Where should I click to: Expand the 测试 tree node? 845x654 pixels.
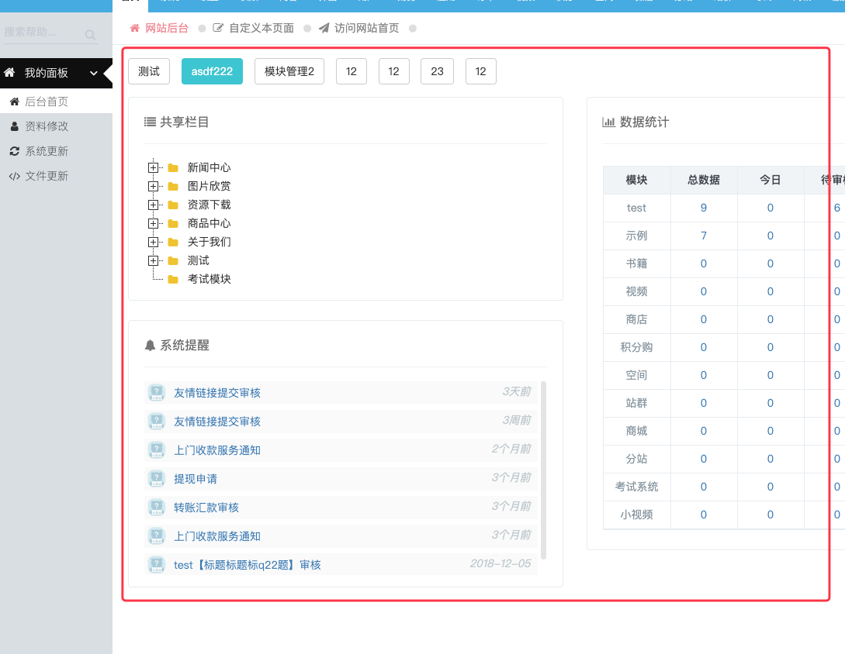153,260
